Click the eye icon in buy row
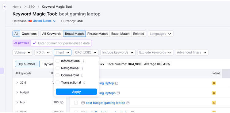 coord(62,102)
